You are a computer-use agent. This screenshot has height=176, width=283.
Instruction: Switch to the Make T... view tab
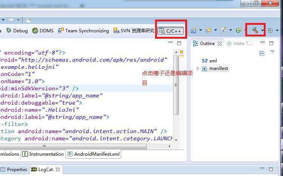[240, 44]
